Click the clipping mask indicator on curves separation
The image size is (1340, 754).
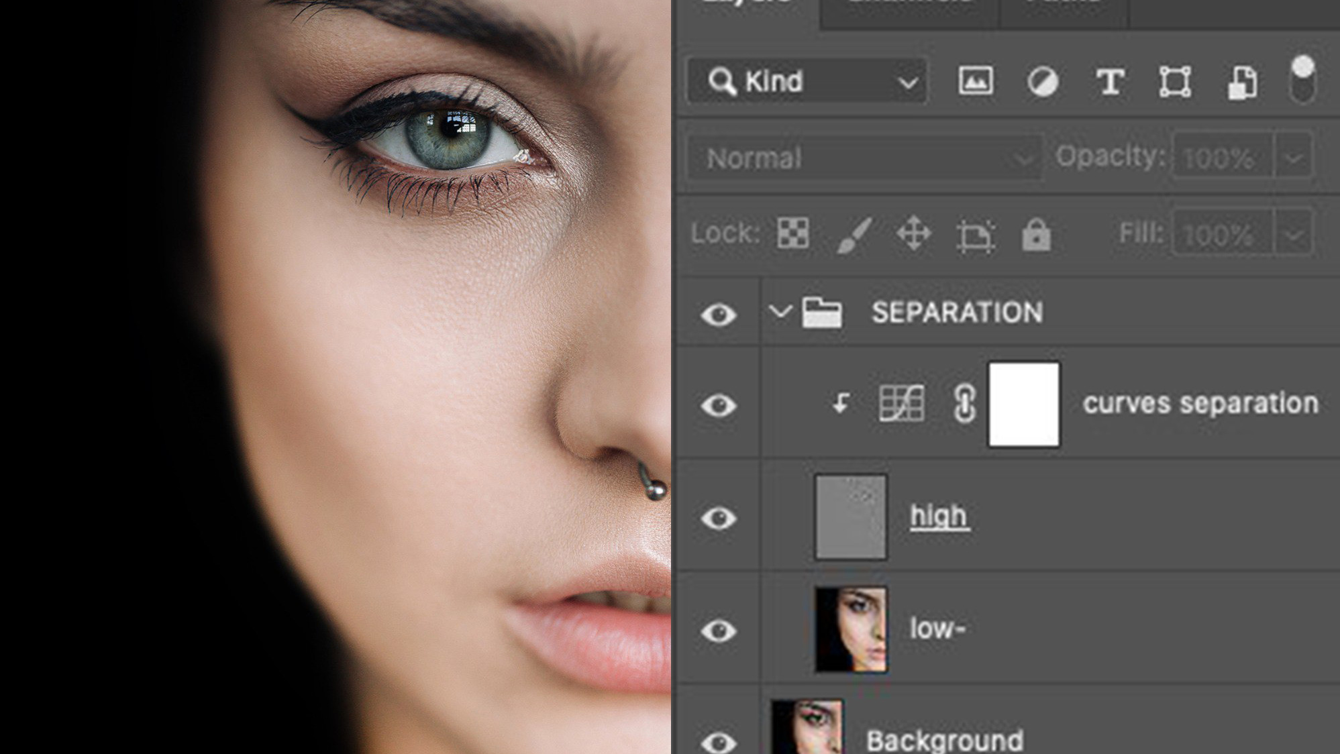click(x=839, y=403)
